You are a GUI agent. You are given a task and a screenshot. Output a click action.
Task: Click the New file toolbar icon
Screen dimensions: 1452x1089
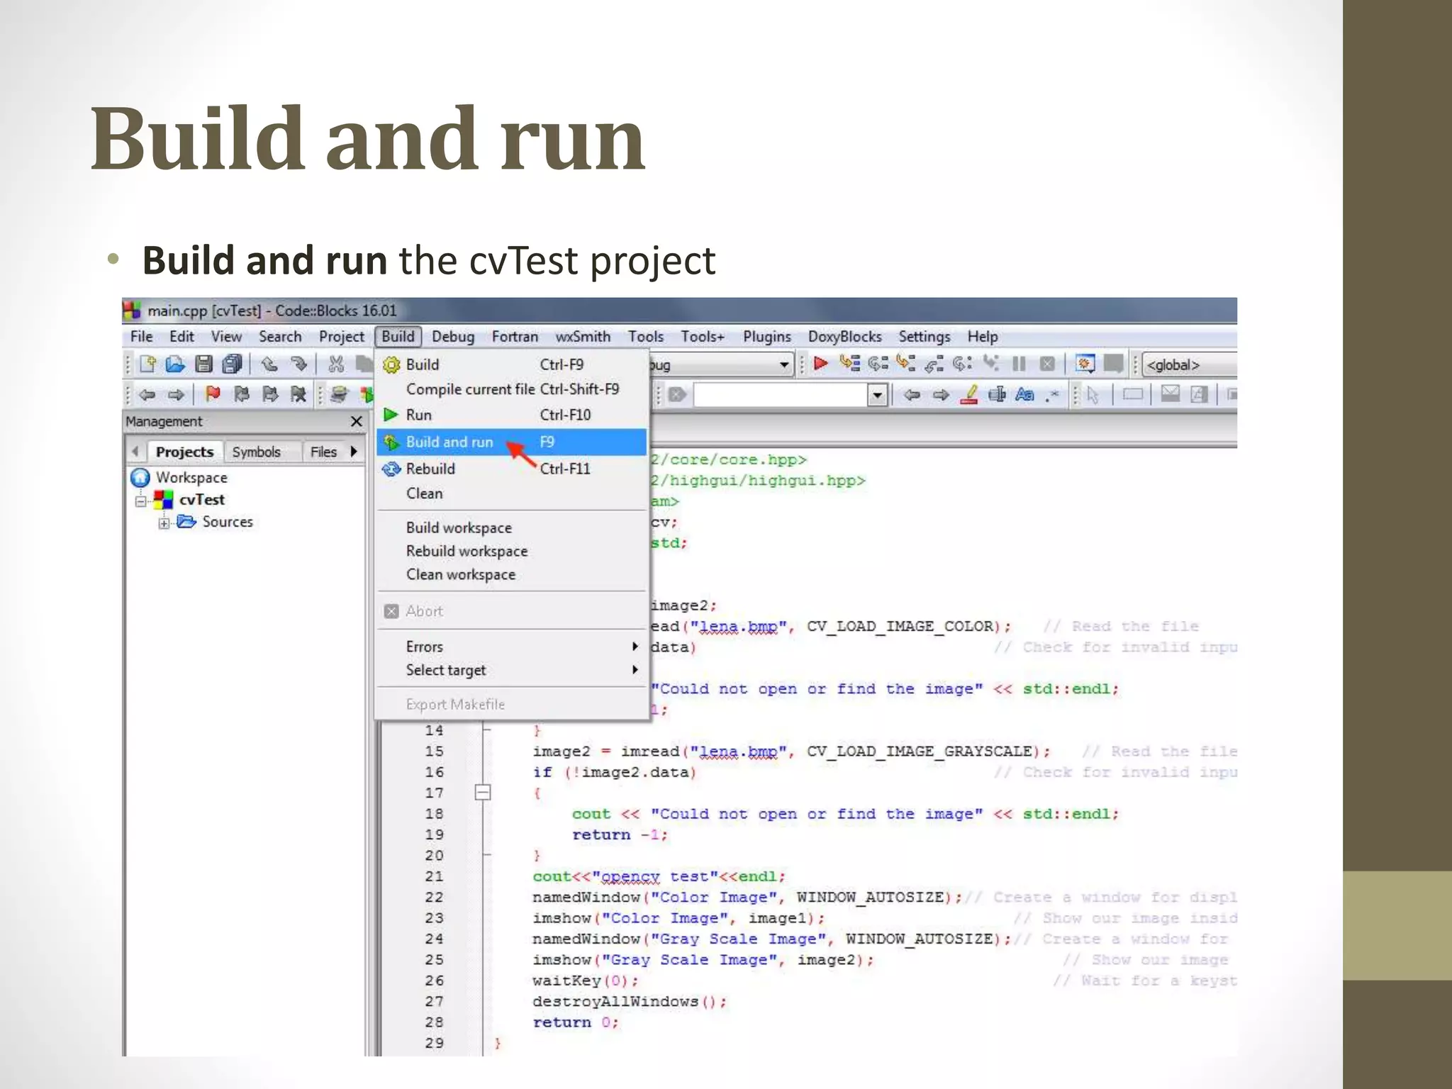click(x=147, y=364)
